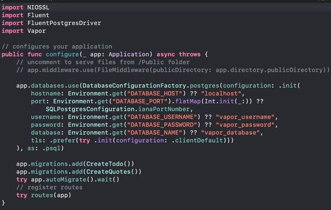Click FluentPostgresDriver in the import statement
This screenshot has width=331, height=210.
[x=64, y=23]
